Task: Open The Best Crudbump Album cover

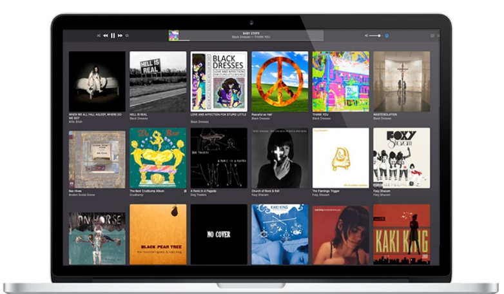Action: 158,158
